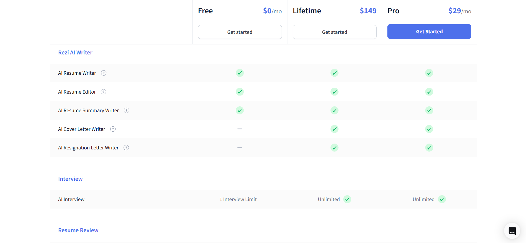Image resolution: width=526 pixels, height=243 pixels.
Task: Click the Rezi AI Writer section heading
Action: coord(75,52)
